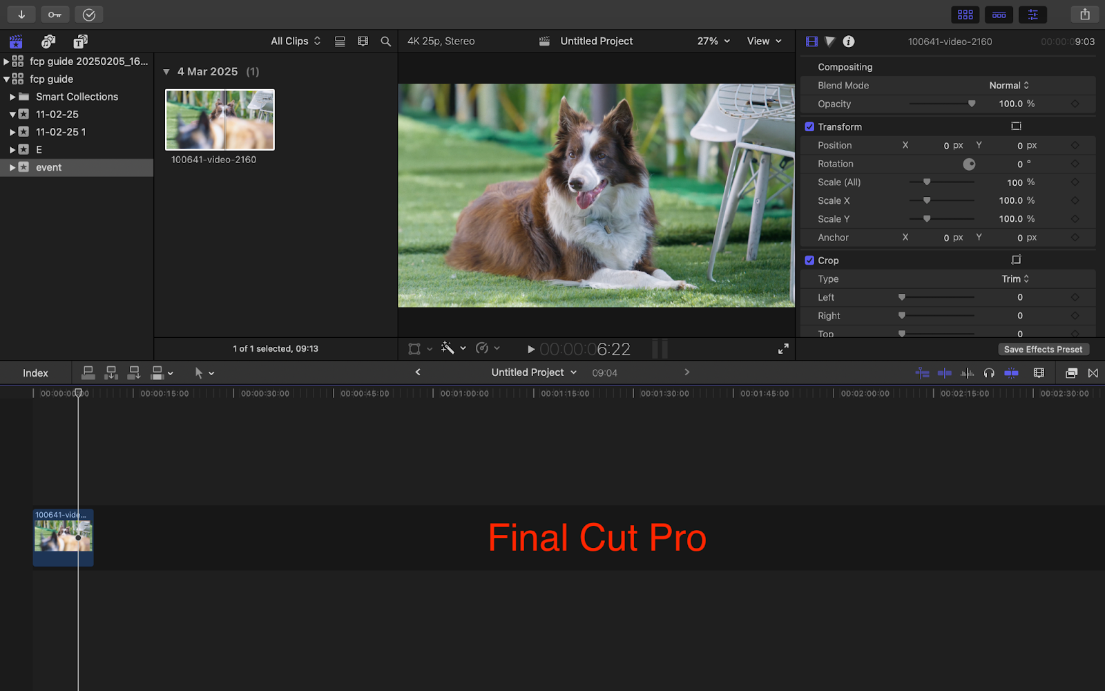This screenshot has height=691, width=1105.
Task: Switch to the Info inspector tab
Action: [849, 41]
